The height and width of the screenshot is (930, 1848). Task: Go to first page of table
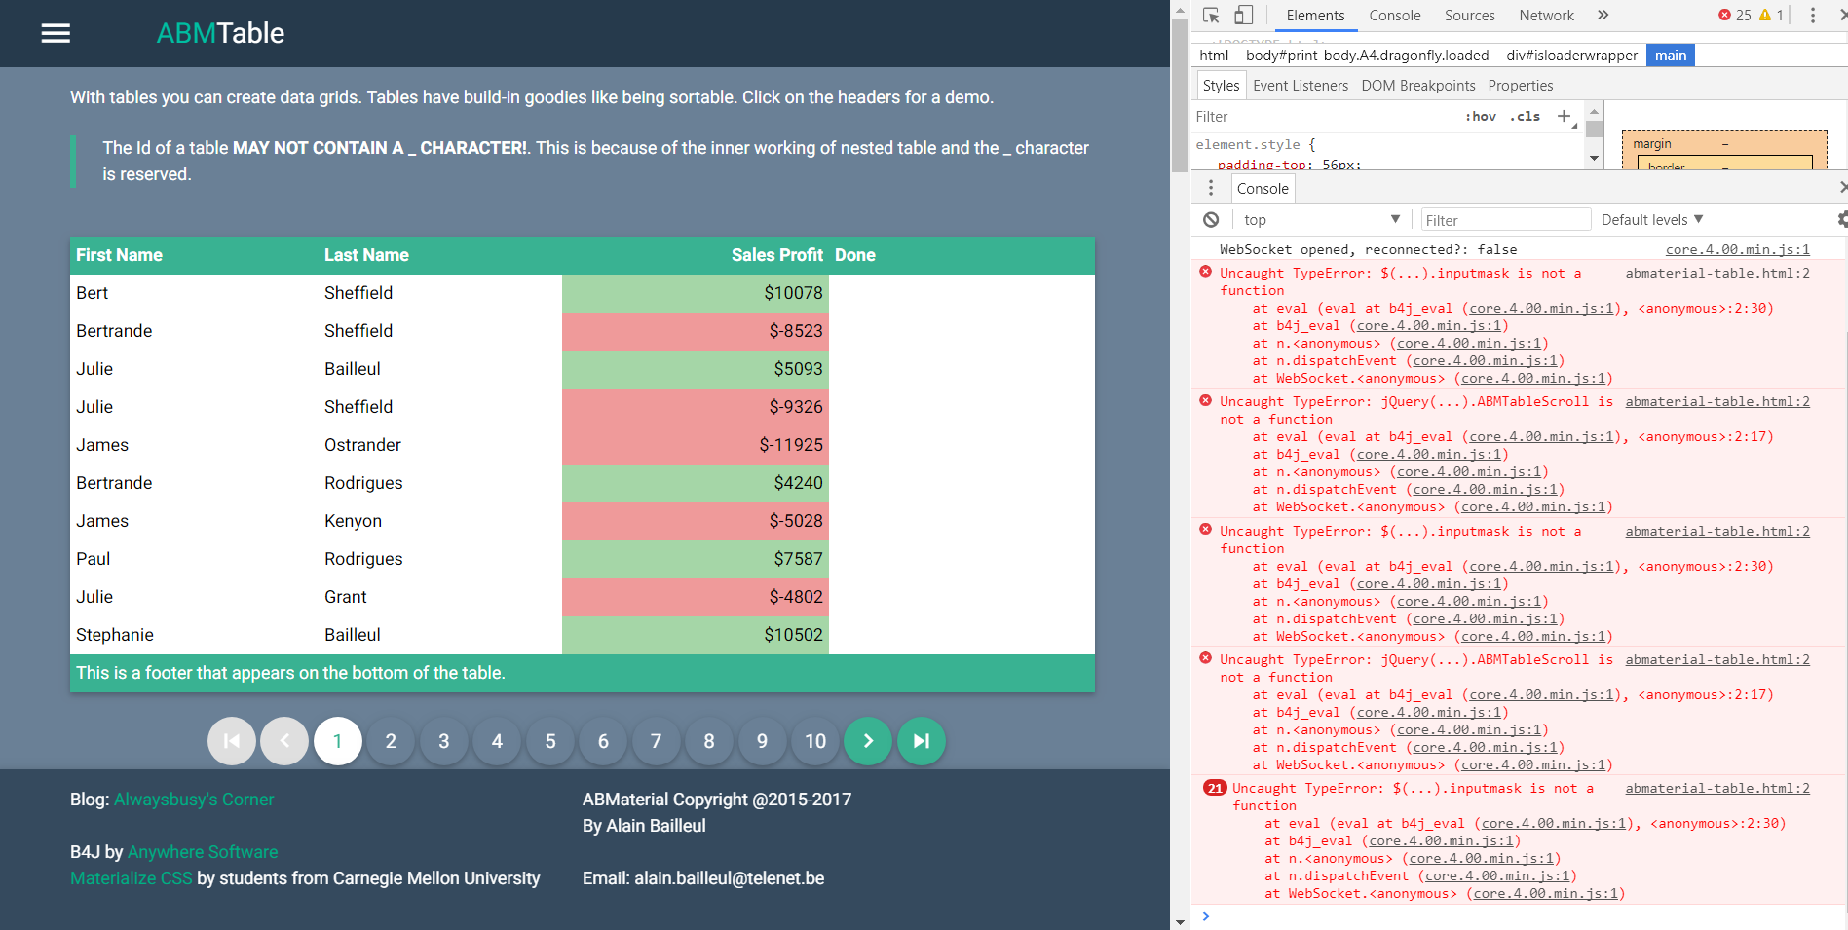pyautogui.click(x=232, y=741)
